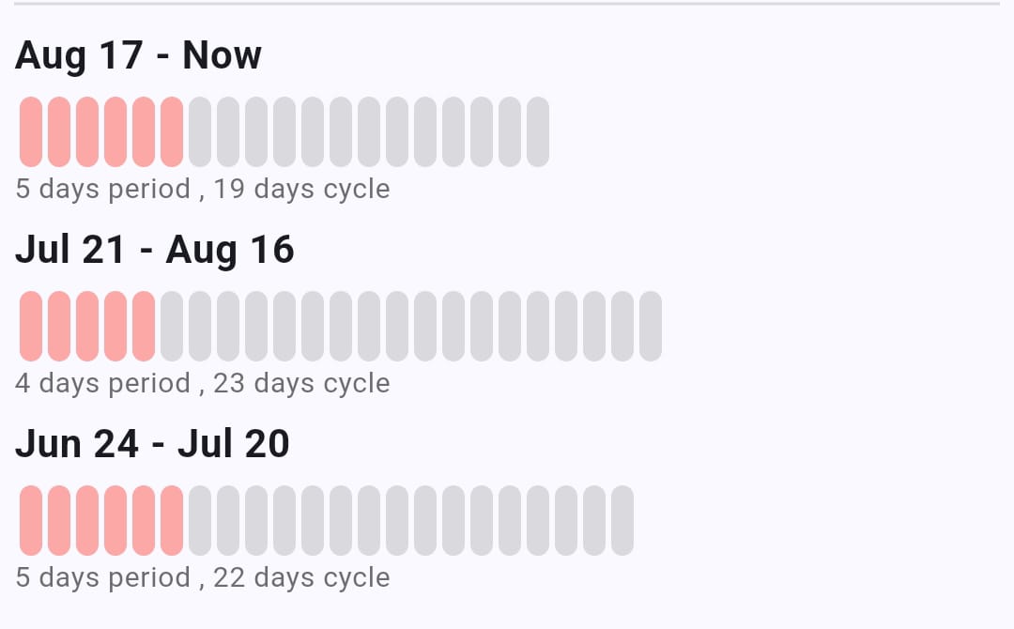Screen dimensions: 1014x629
Task: Click the "5 days period, 19 days cycle" caption
Action: (x=202, y=189)
